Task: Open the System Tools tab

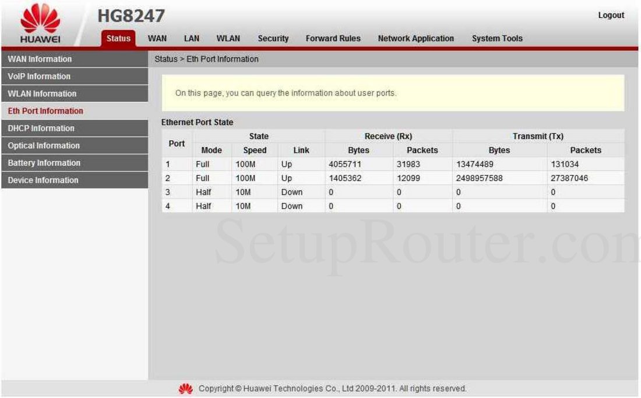Action: tap(496, 38)
